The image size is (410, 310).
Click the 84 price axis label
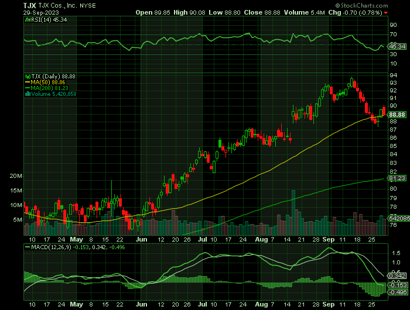pos(393,154)
